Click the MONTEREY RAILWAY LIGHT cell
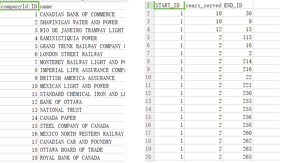The image size is (300, 163). pos(82,62)
